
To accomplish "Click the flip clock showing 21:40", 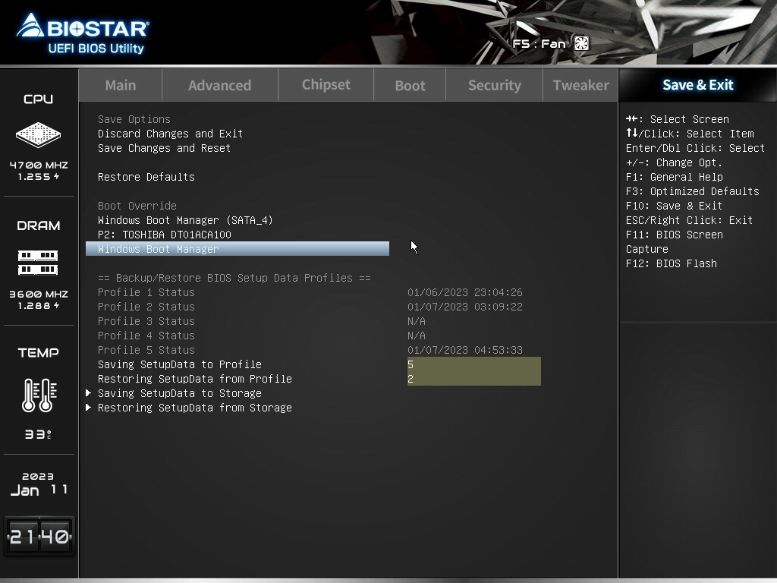I will (39, 537).
